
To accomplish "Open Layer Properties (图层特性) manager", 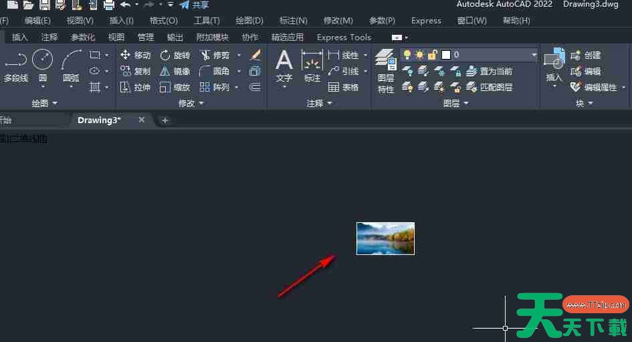I will coord(386,72).
